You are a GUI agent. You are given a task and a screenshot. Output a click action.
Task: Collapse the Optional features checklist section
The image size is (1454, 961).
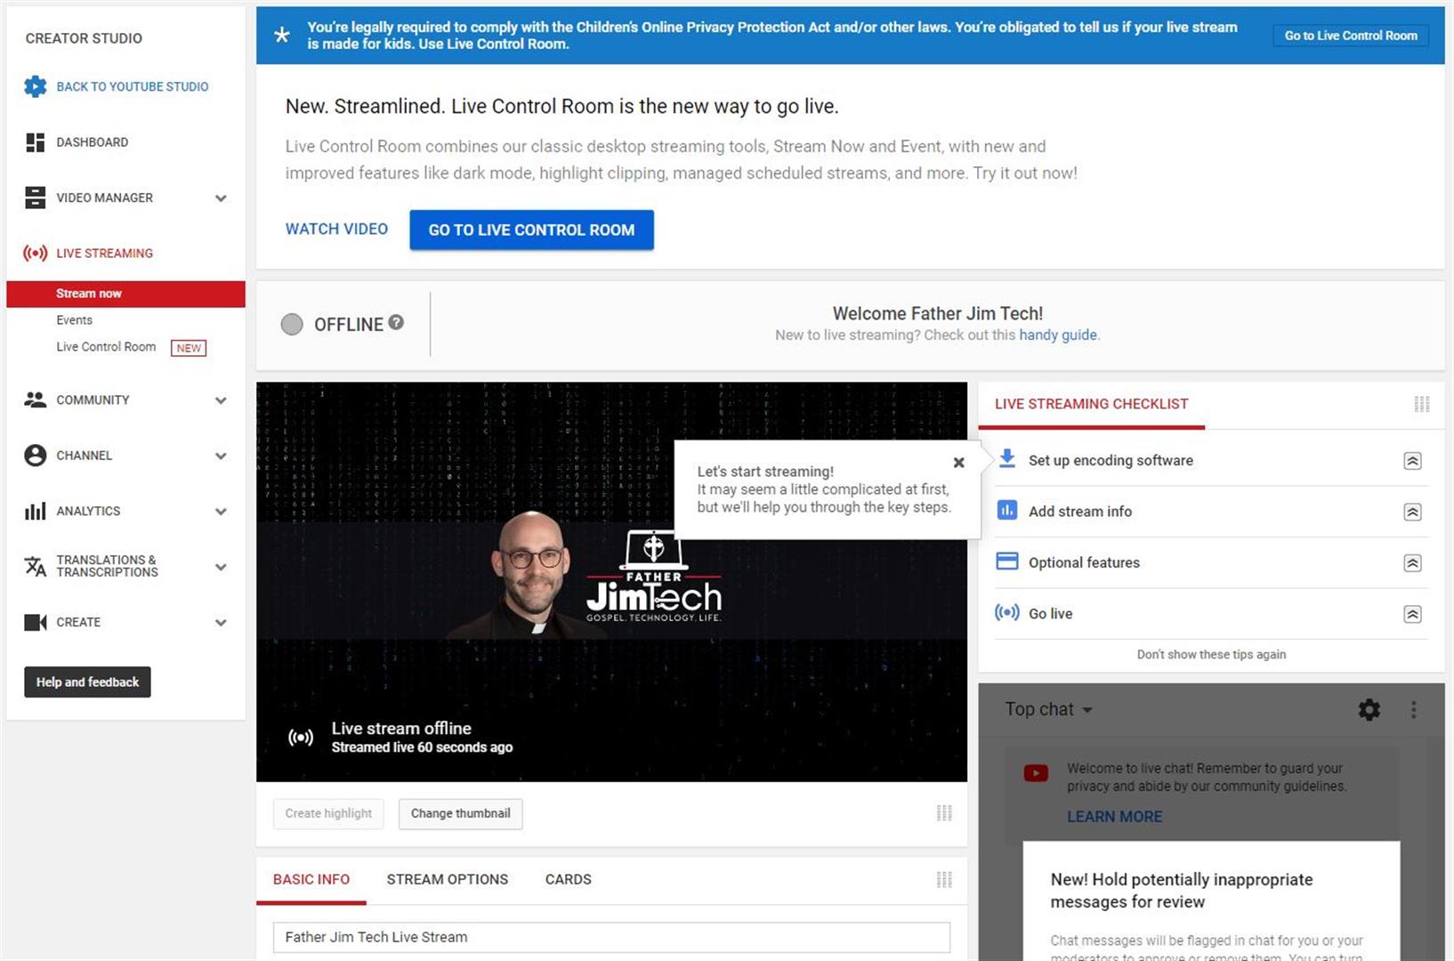coord(1412,563)
